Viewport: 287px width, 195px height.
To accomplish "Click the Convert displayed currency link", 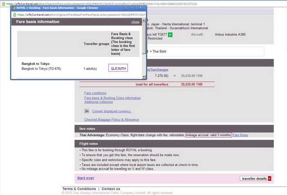I will (x=112, y=111).
